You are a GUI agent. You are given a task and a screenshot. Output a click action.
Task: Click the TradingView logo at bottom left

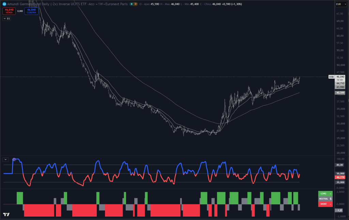coord(6,215)
